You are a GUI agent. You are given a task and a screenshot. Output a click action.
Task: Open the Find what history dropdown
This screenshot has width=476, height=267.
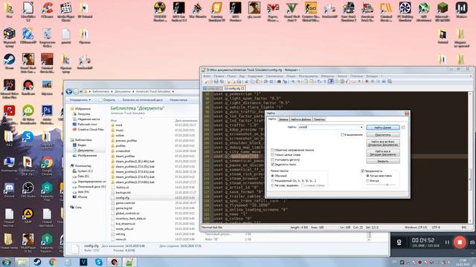click(361, 127)
